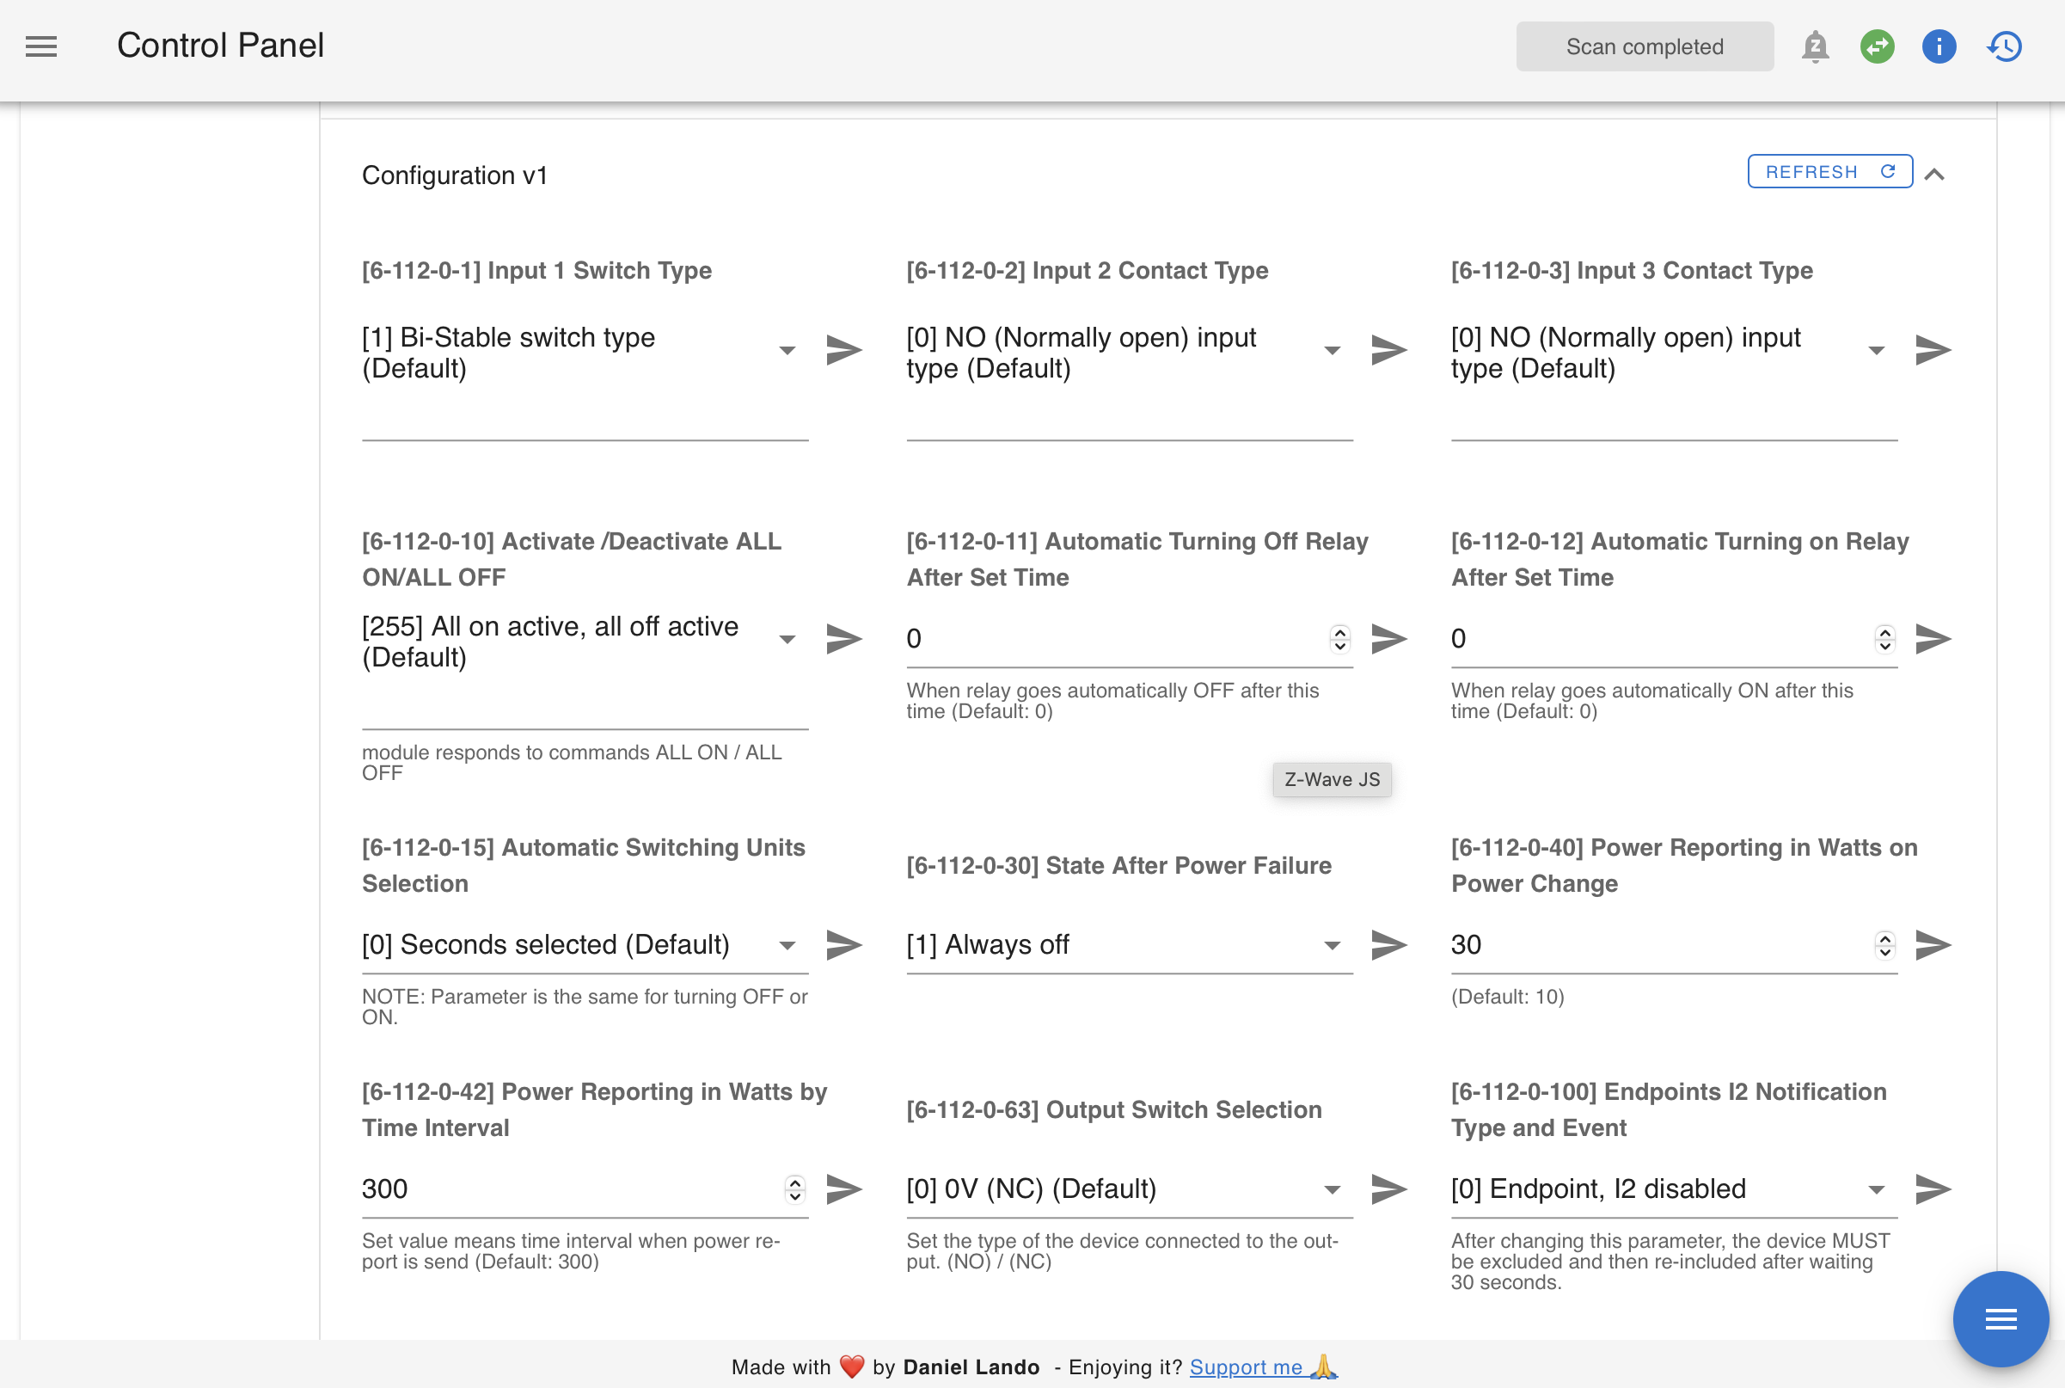Send Automatic Turning on Relay value

1933,639
